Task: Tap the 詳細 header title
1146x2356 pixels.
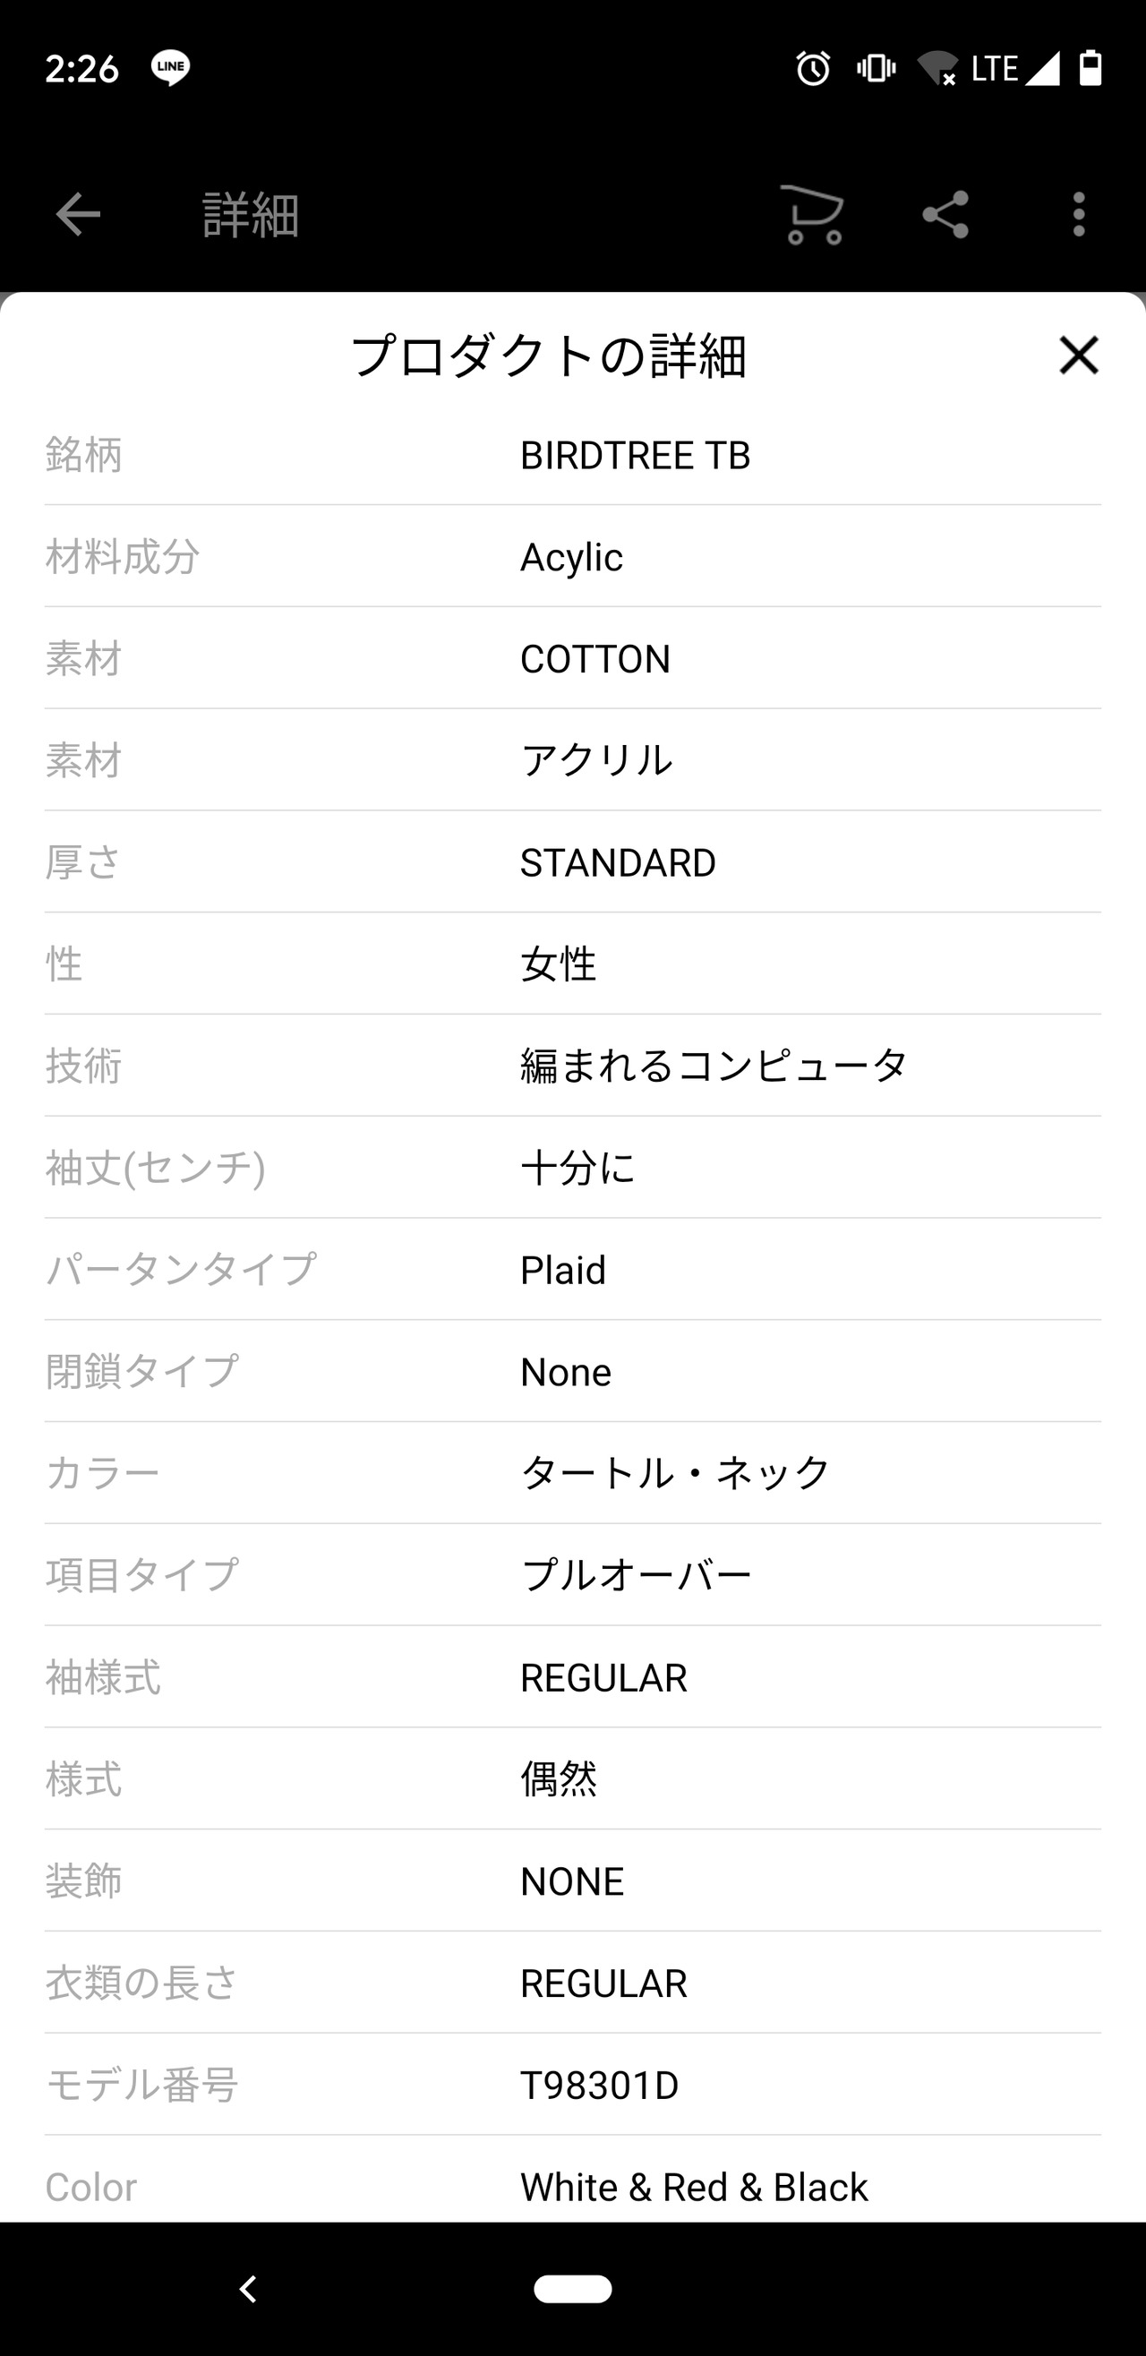Action: pos(251,216)
